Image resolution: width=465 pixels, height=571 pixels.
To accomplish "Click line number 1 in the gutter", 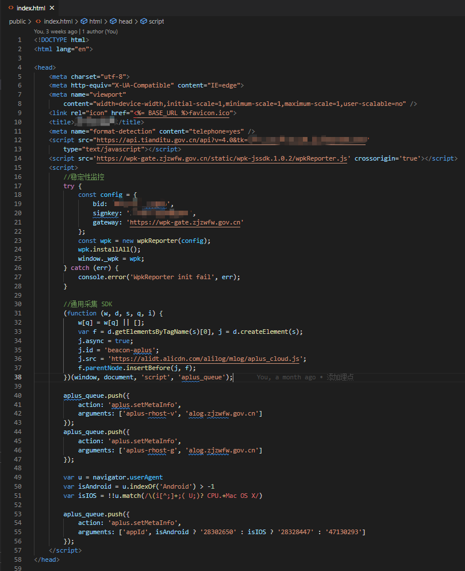I will coord(20,40).
